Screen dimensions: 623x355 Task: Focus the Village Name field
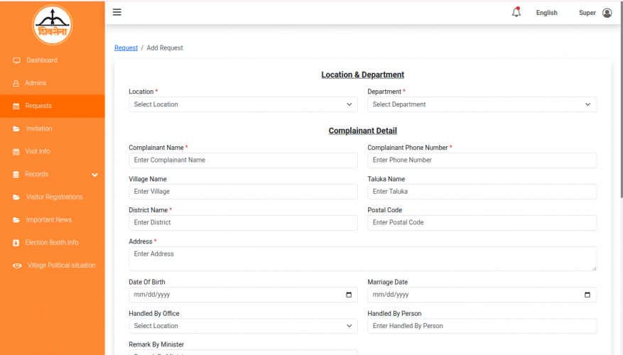tap(243, 192)
